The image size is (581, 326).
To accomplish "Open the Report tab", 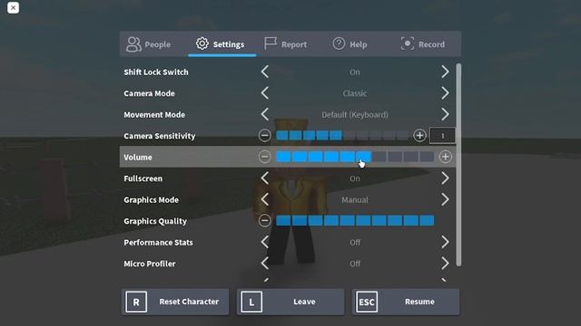I will (286, 44).
